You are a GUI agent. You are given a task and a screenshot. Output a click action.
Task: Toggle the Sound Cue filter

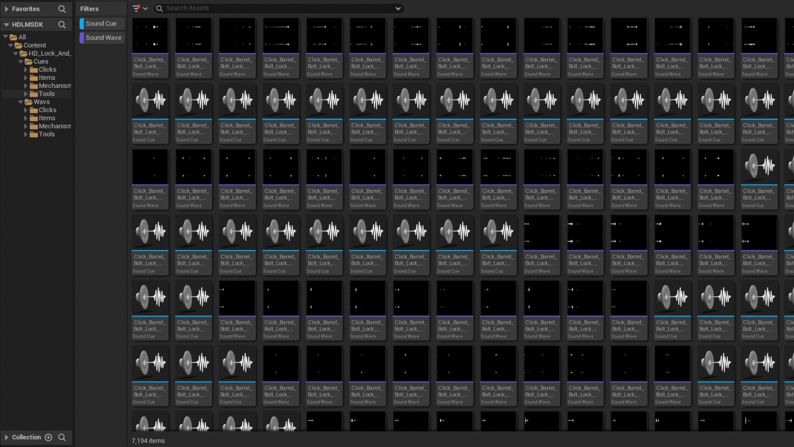point(101,24)
